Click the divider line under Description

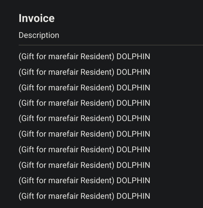pyautogui.click(x=111, y=45)
